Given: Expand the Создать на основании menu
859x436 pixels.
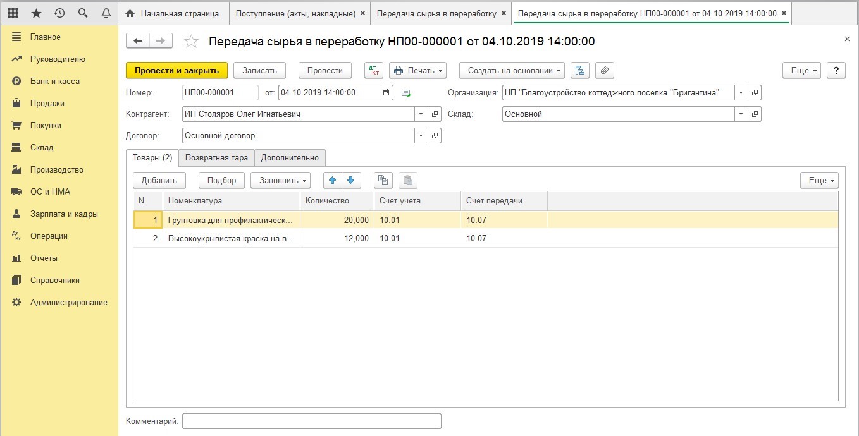Looking at the screenshot, I should coord(512,70).
